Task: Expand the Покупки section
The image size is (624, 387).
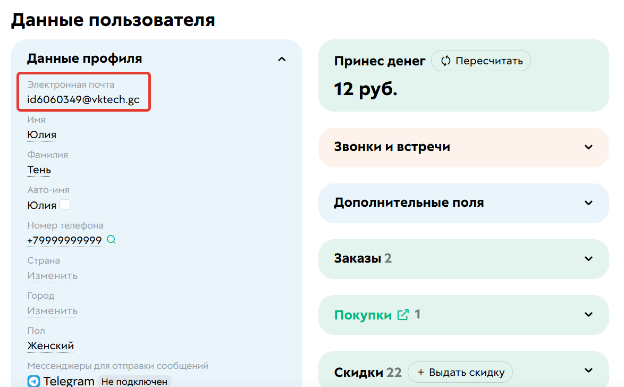Action: click(x=588, y=314)
